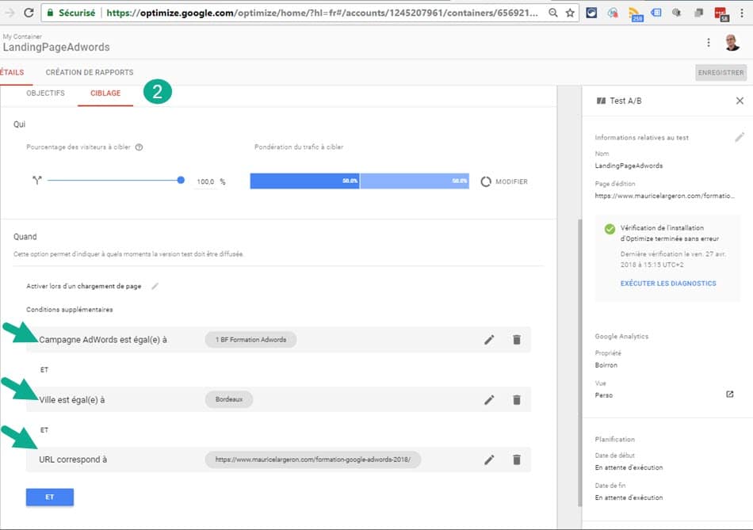
Task: Click the visitor percentage slider handle
Action: (x=181, y=180)
